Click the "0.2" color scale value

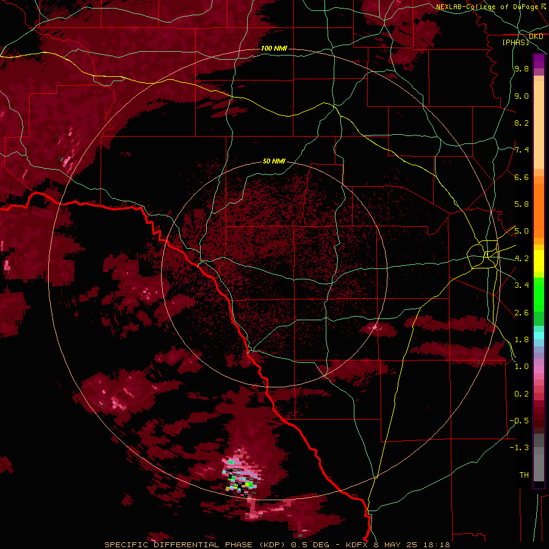click(522, 394)
